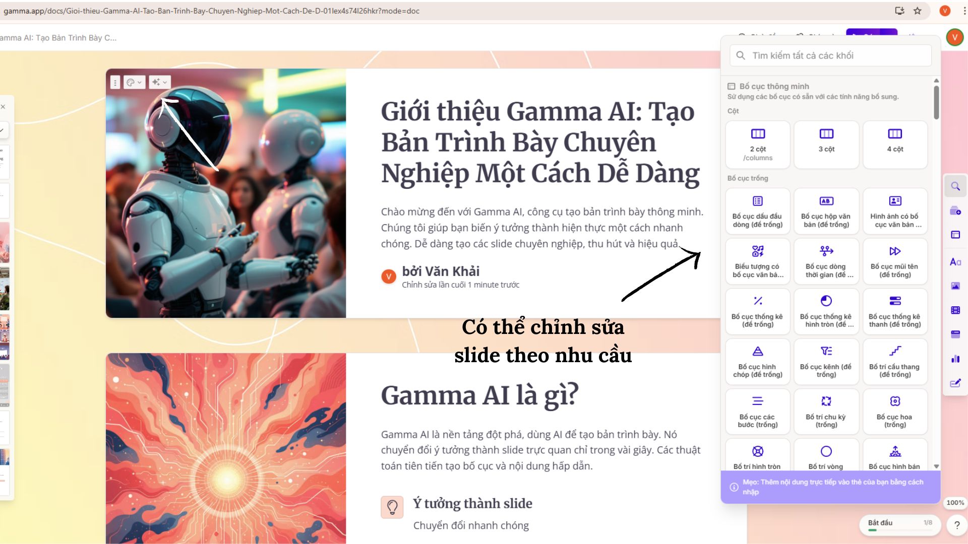Open the smart layouts sidebar icon
Screen dimensions: 968x544
pos(955,235)
